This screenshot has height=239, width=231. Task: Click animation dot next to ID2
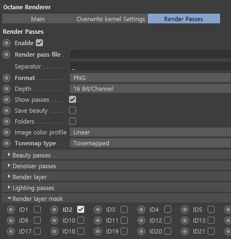(x=54, y=210)
